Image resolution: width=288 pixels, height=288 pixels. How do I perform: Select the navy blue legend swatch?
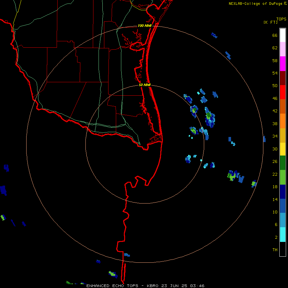(x=283, y=192)
